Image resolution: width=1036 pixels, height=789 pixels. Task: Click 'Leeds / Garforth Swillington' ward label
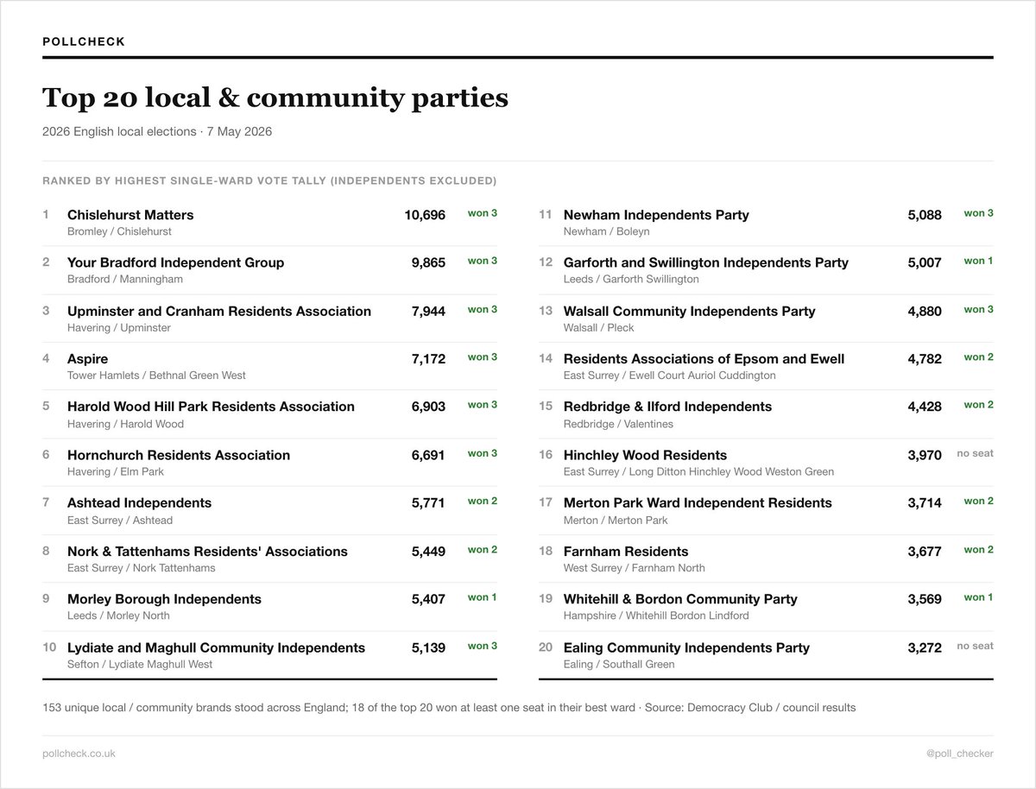[631, 280]
